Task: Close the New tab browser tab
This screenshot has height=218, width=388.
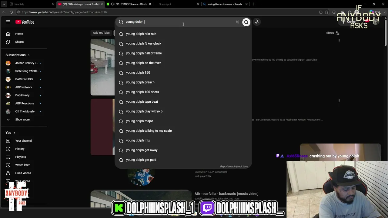Action: tap(53, 4)
